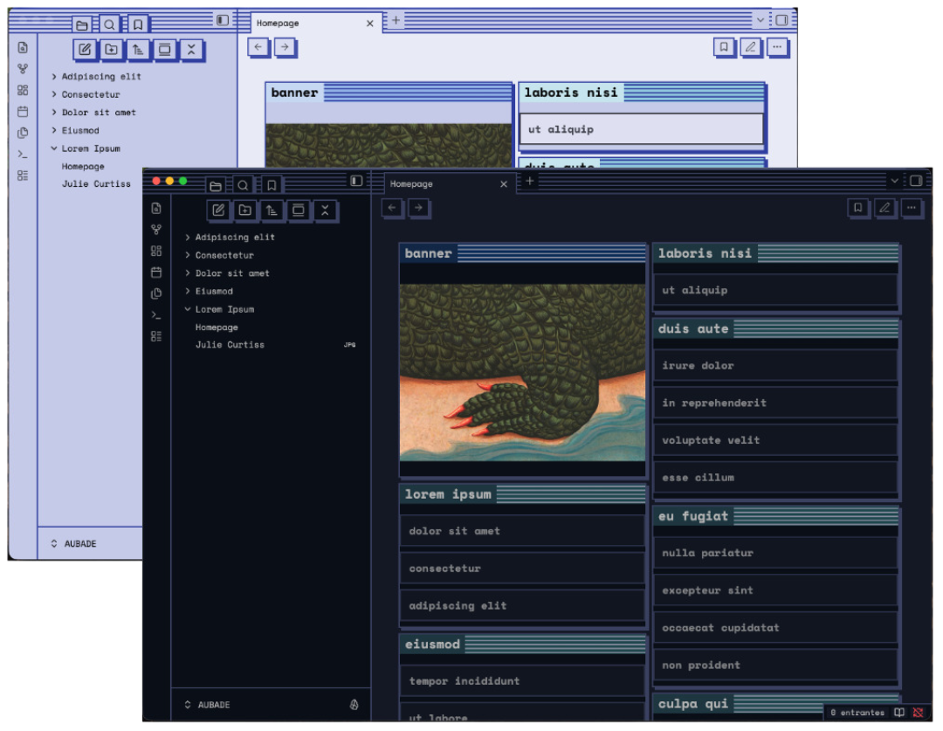Viewport: 943px width, 731px height.
Task: Navigate forward in dark window note
Action: 418,208
